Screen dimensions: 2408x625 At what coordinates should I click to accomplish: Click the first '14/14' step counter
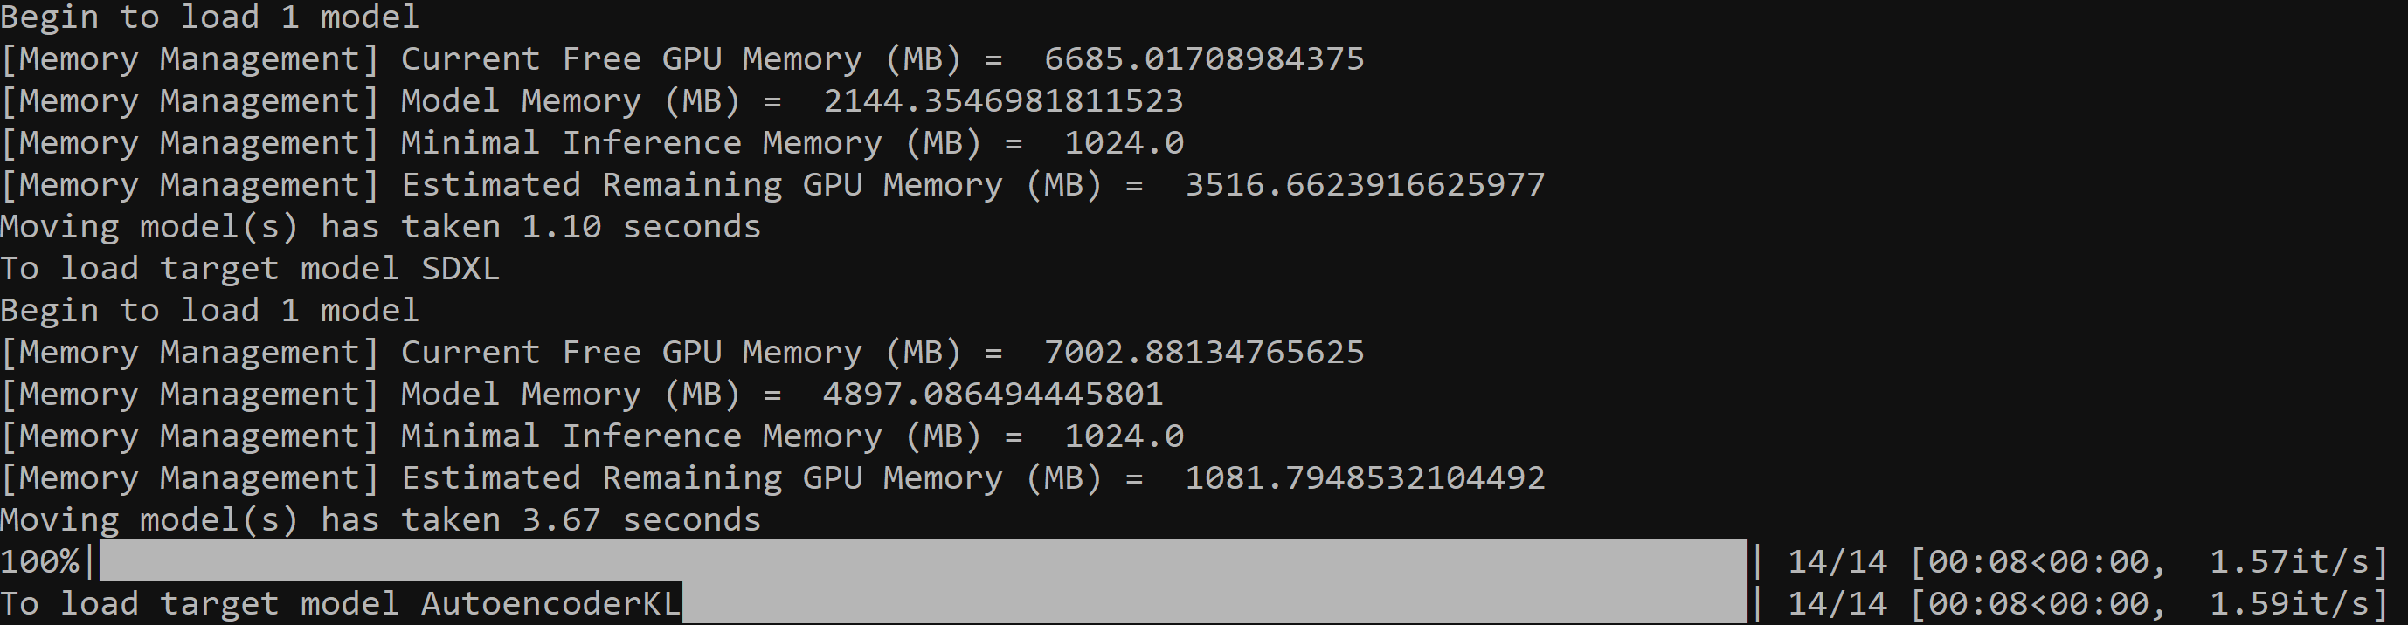click(x=1837, y=561)
